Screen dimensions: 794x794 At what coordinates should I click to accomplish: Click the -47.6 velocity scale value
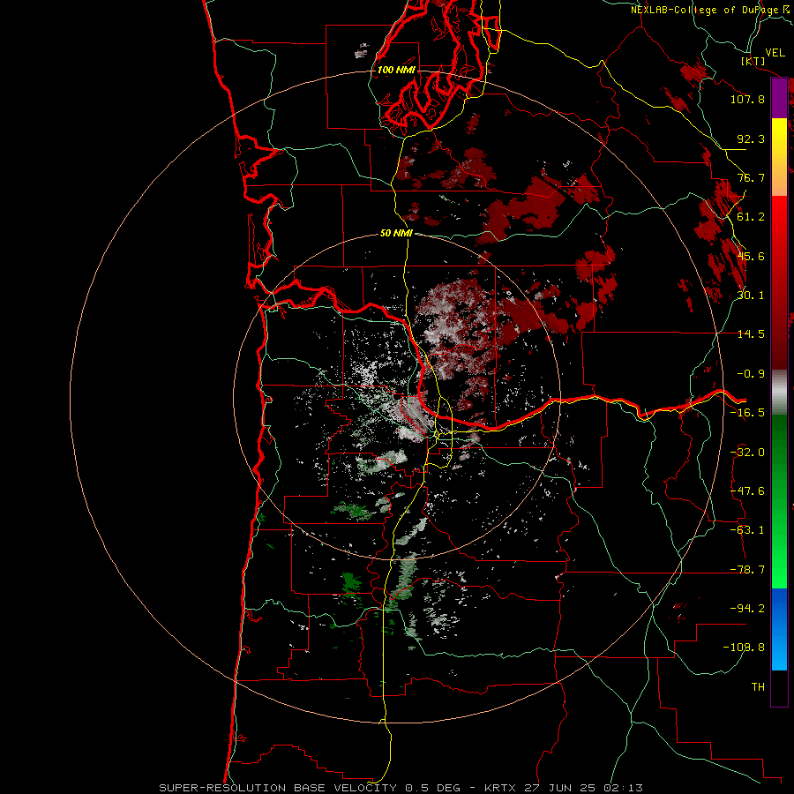pos(747,491)
